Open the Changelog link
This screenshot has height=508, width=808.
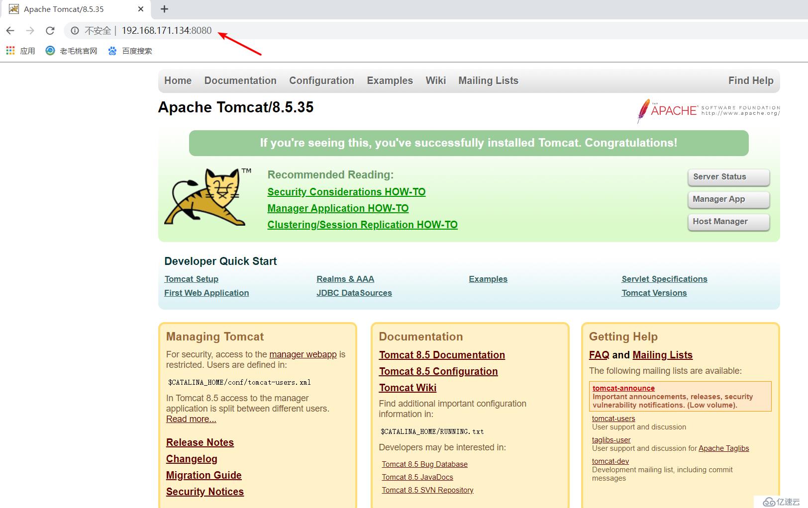click(x=192, y=459)
